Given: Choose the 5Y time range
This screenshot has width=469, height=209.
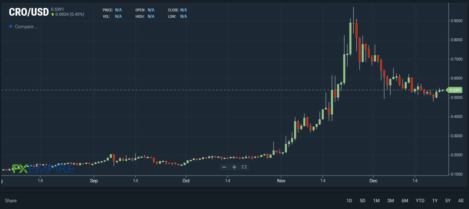Looking at the screenshot, I should pyautogui.click(x=448, y=201).
